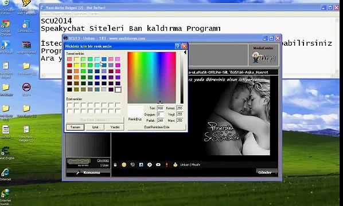Image resolution: width=343 pixels, height=206 pixels.
Task: Click the Doygun input field
Action: tap(161, 114)
